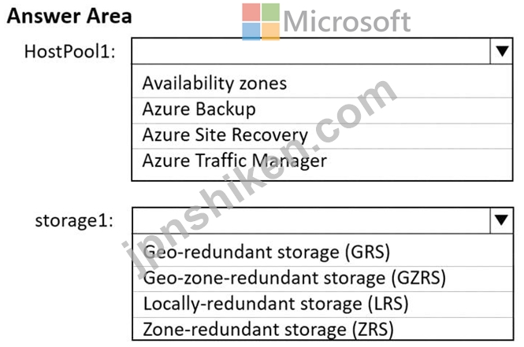The image size is (524, 347).
Task: Click the red square of Microsoft logo
Action: pos(251,13)
